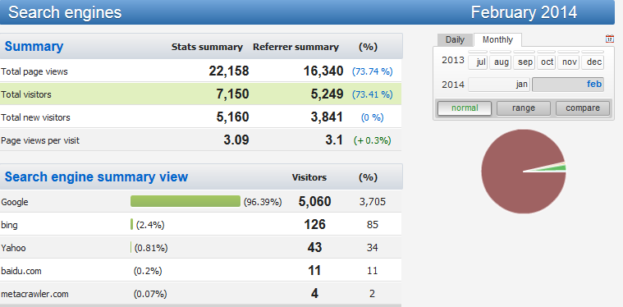Open the Yahoo search engine row
Image resolution: width=623 pixels, height=307 pixels.
tap(200, 248)
